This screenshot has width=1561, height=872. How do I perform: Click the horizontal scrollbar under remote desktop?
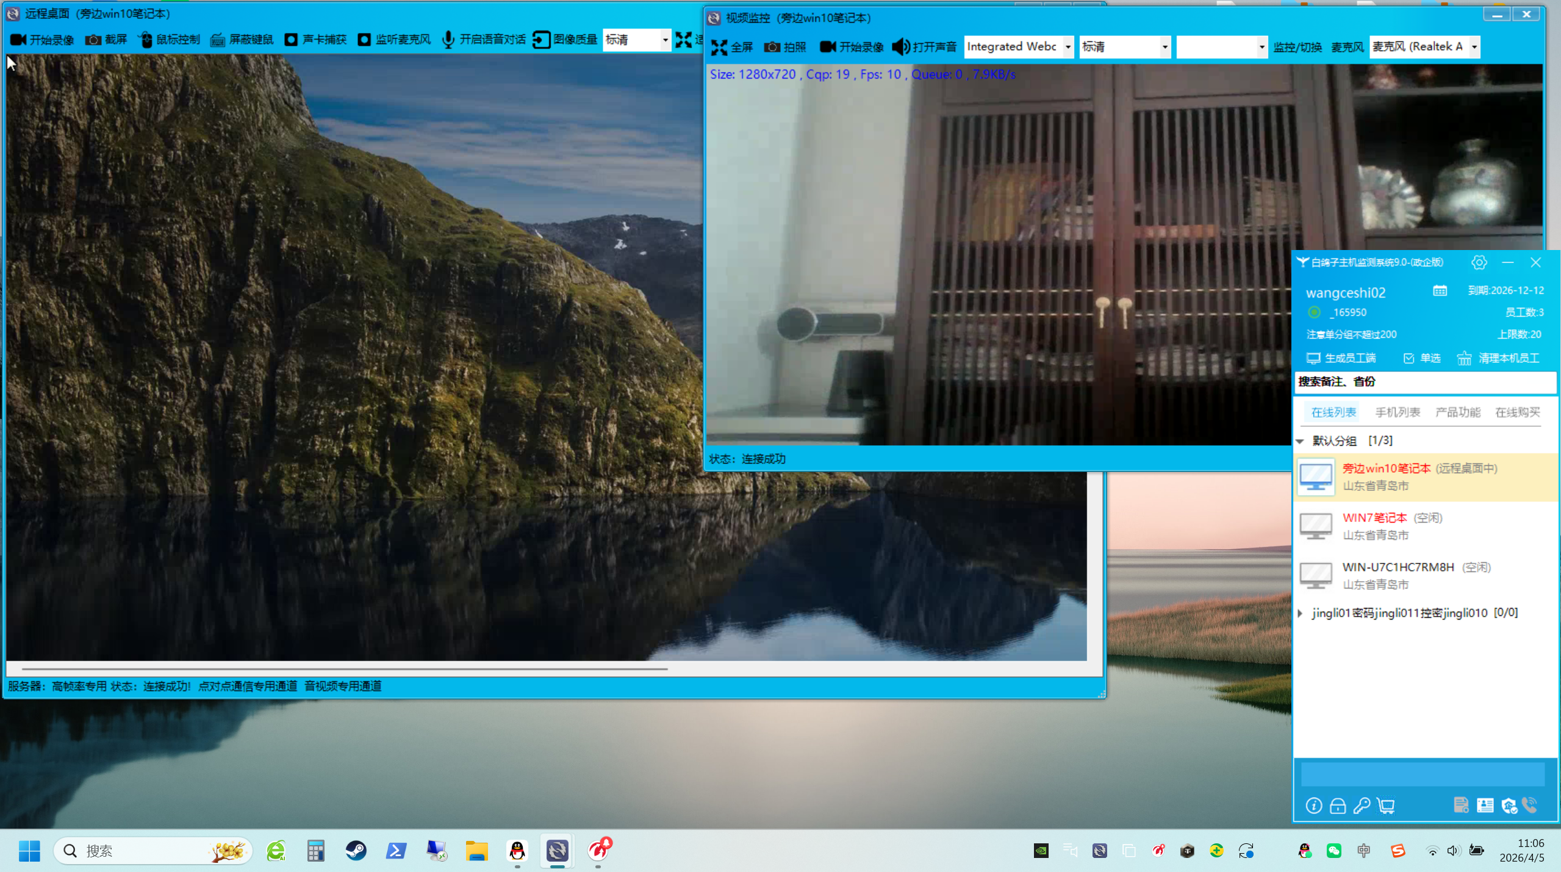pos(345,668)
